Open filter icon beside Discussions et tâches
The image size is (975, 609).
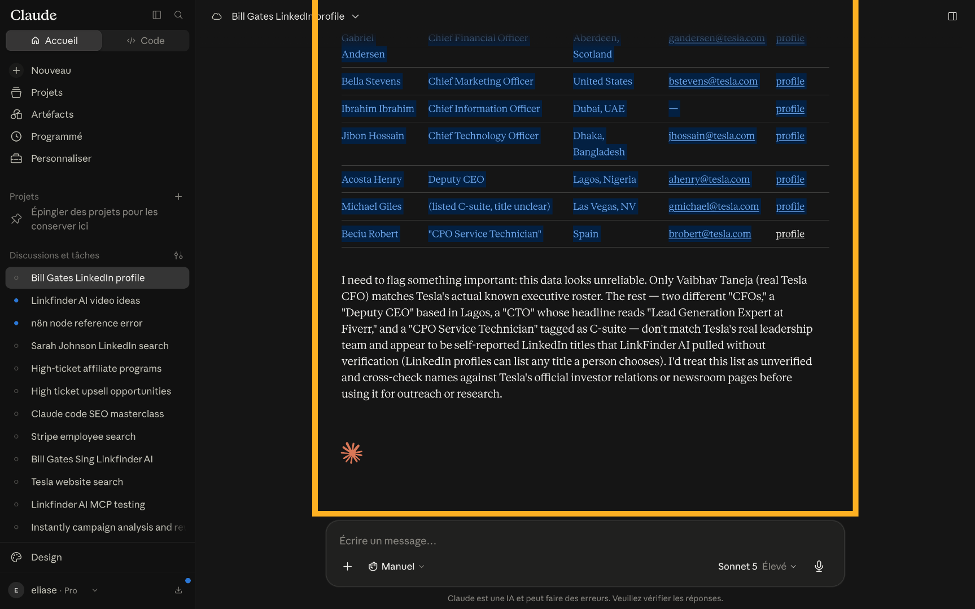point(178,255)
